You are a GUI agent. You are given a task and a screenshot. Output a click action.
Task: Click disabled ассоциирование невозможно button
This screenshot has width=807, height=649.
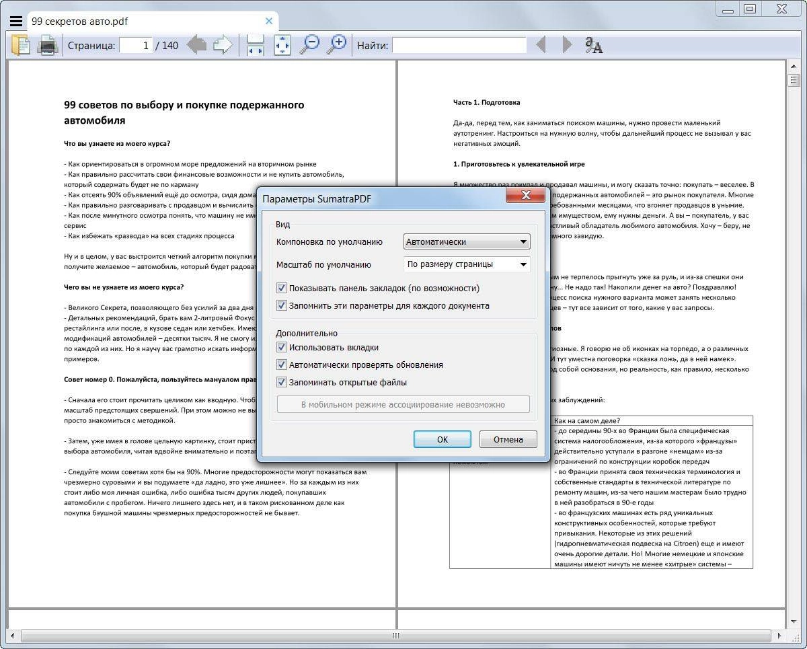pos(403,404)
